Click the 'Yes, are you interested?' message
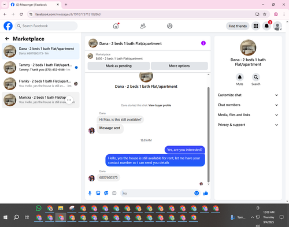Screen dimensions: 289x227 tap(185, 150)
